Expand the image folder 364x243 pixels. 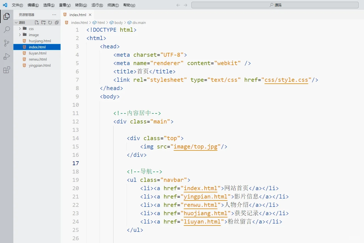pos(19,35)
